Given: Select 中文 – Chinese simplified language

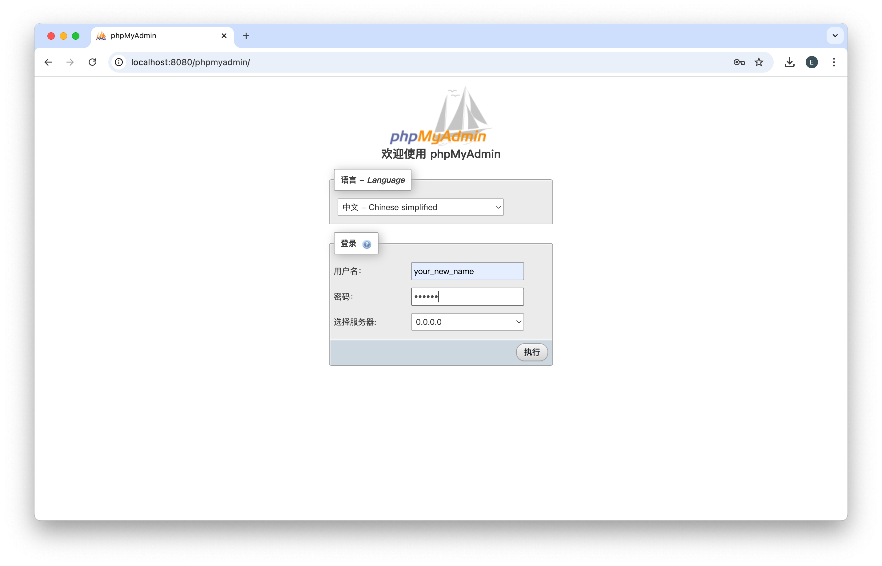Looking at the screenshot, I should (x=420, y=207).
